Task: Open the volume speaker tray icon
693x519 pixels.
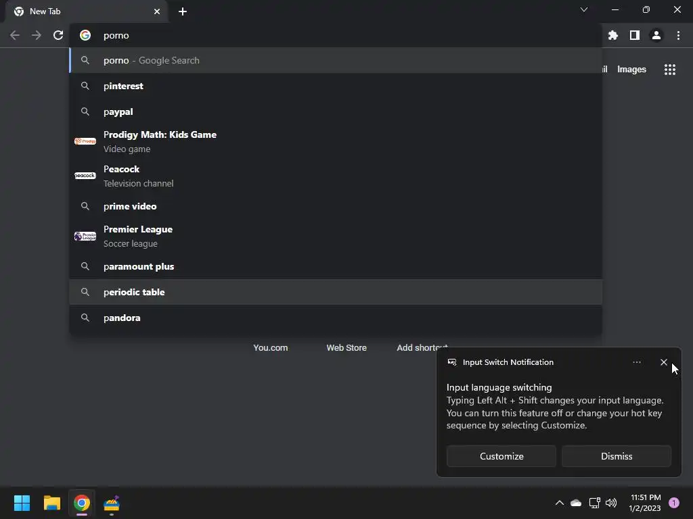Action: click(x=611, y=503)
